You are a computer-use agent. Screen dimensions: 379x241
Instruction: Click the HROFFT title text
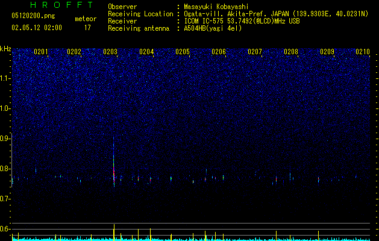pyautogui.click(x=61, y=5)
